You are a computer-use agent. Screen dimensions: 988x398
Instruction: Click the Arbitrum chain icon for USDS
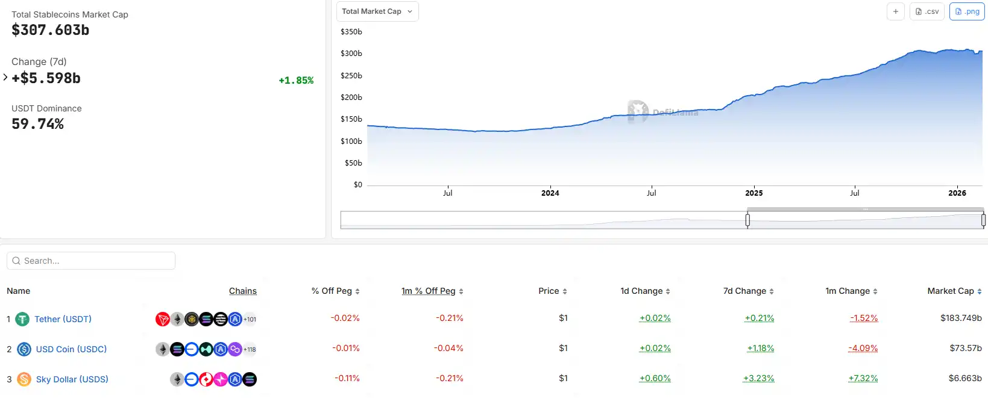(234, 379)
